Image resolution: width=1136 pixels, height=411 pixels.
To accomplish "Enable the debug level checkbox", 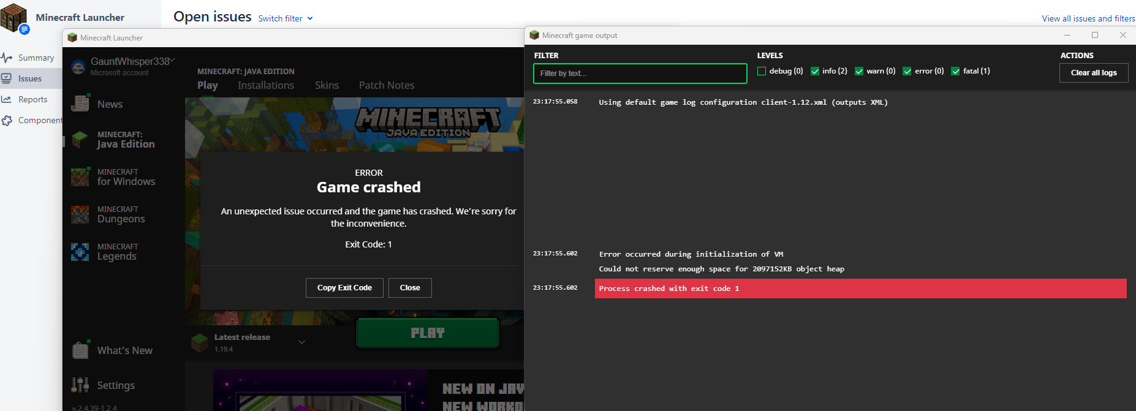I will pyautogui.click(x=762, y=71).
